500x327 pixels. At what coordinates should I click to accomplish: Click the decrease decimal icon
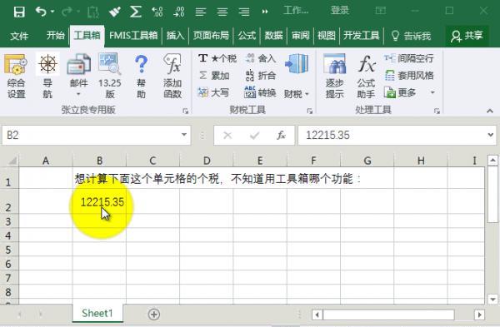click(x=179, y=12)
